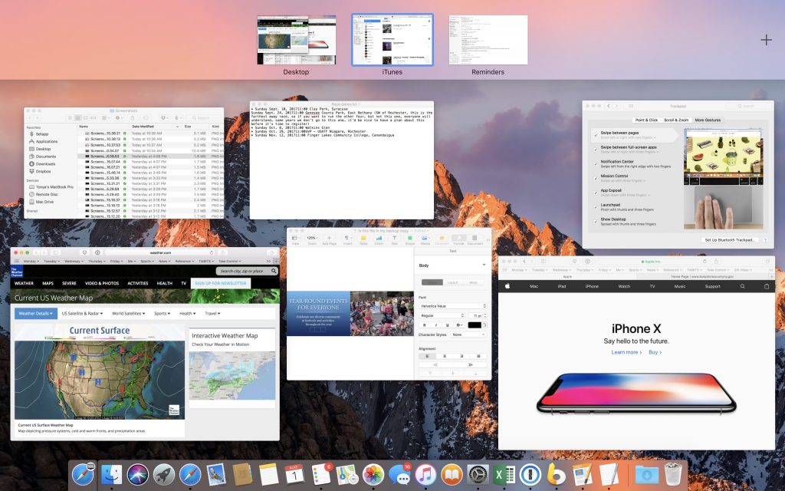Select the Scroll & Zoom tab
Screen dimensions: 785x491
677,120
